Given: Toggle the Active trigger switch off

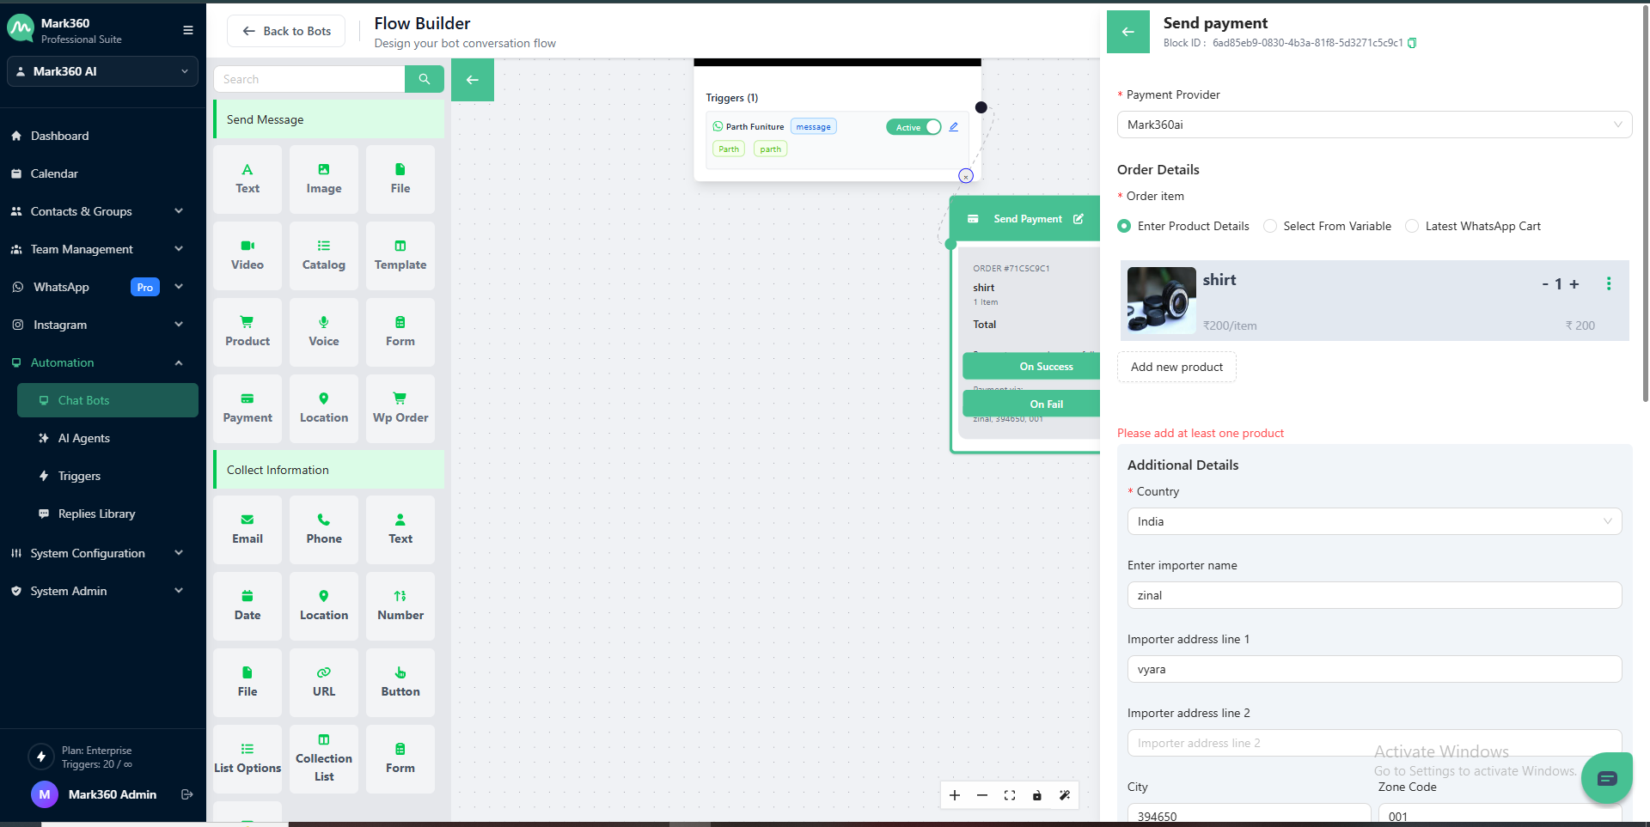Looking at the screenshot, I should (x=913, y=127).
